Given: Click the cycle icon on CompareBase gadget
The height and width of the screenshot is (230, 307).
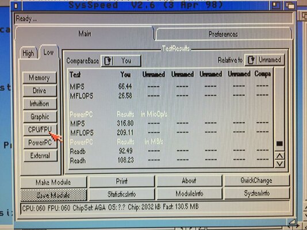Looking at the screenshot, I should [x=108, y=61].
